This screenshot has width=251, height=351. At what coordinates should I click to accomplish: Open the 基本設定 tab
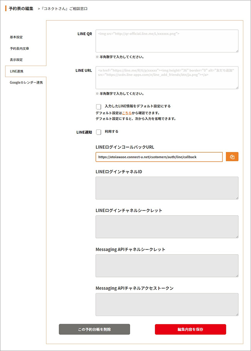16,37
